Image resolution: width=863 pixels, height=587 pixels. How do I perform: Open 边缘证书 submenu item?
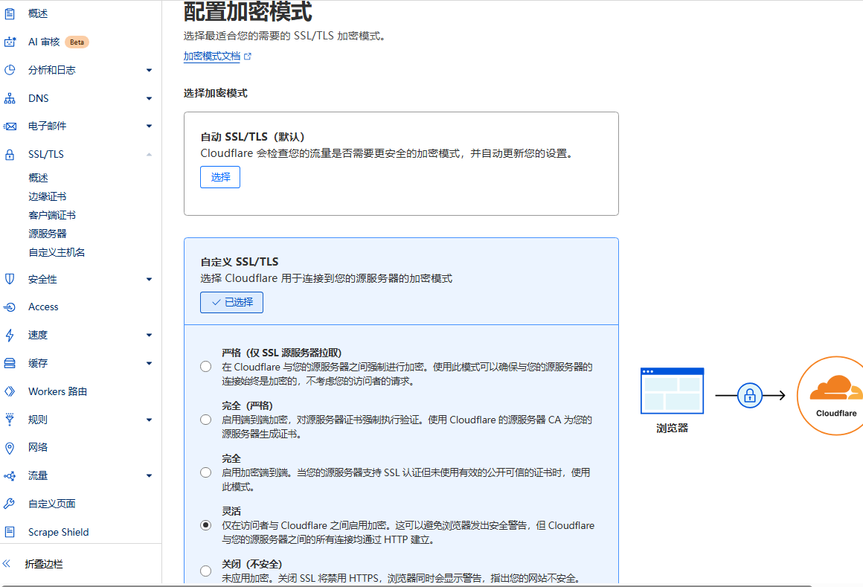48,196
